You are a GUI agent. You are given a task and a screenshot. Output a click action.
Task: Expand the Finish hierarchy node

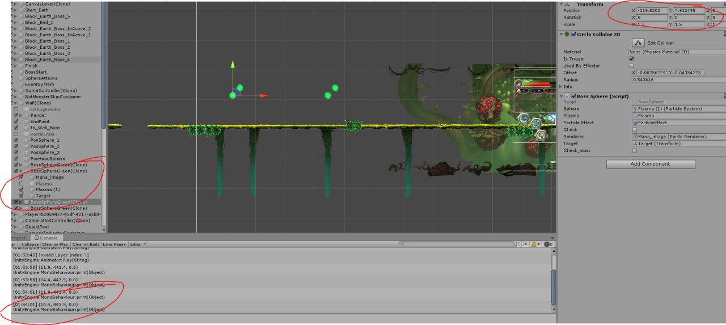click(15, 66)
